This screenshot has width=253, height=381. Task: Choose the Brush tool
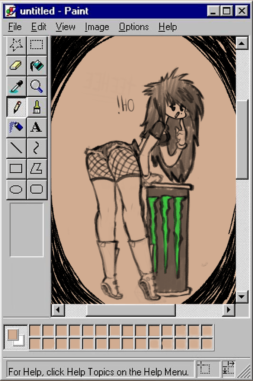pos(37,107)
